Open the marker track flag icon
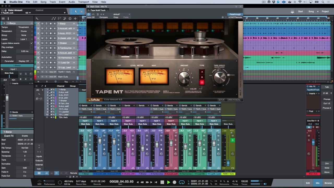Viewport: 334px width, 188px height. pos(59,19)
